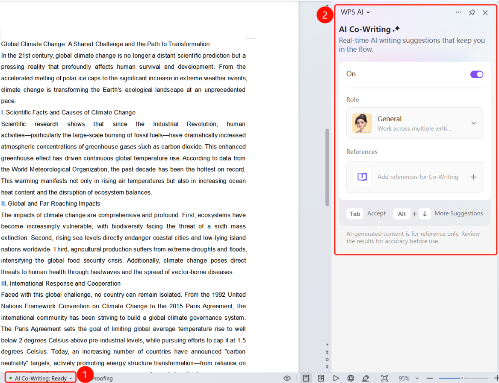Click heading 'I. Scientific Facts and Causes of Climate Change'
The width and height of the screenshot is (499, 383).
pos(68,113)
